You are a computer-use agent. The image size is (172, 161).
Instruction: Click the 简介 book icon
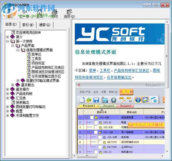coord(13,37)
